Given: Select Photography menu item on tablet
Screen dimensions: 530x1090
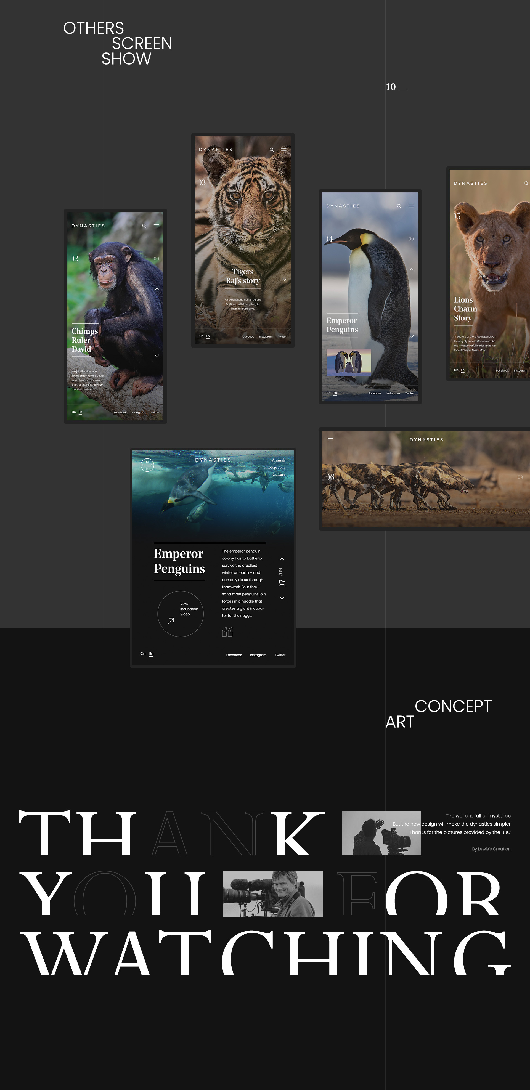Looking at the screenshot, I should pyautogui.click(x=275, y=468).
